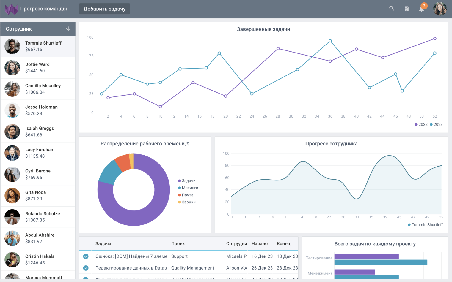The width and height of the screenshot is (452, 282).
Task: Sort by the Сотрудник column header
Action: pos(237,244)
